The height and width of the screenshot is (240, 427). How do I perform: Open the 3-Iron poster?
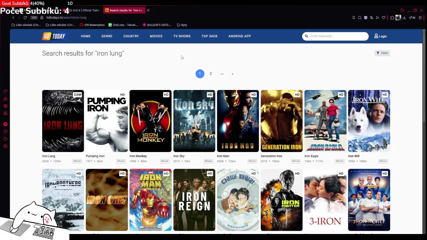click(325, 200)
